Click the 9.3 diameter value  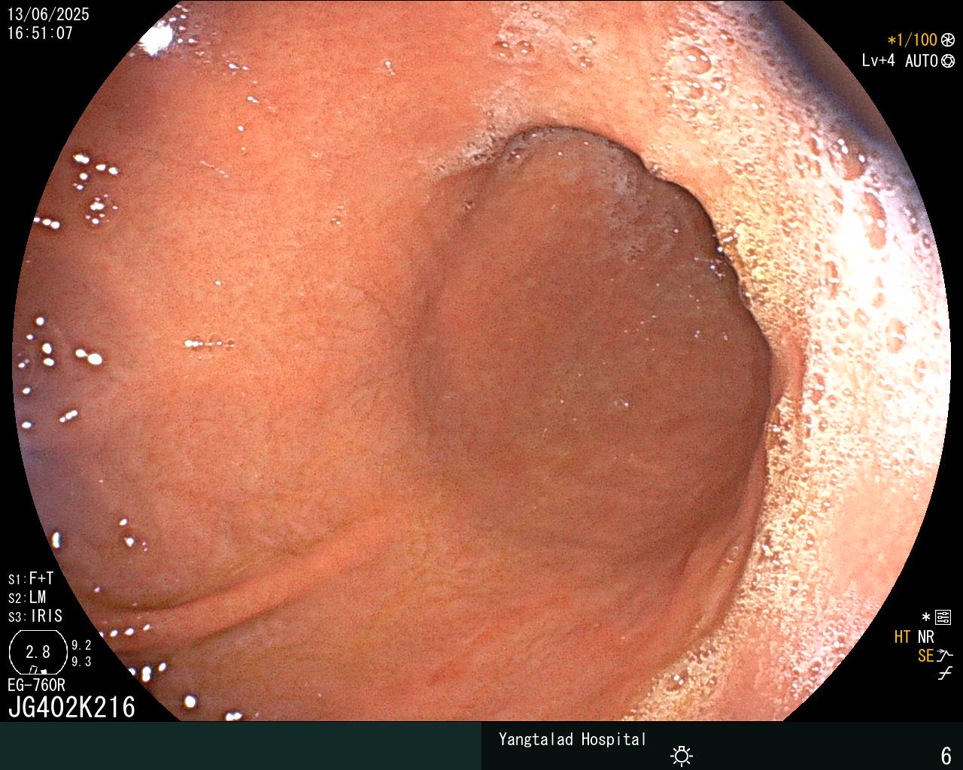[x=81, y=662]
